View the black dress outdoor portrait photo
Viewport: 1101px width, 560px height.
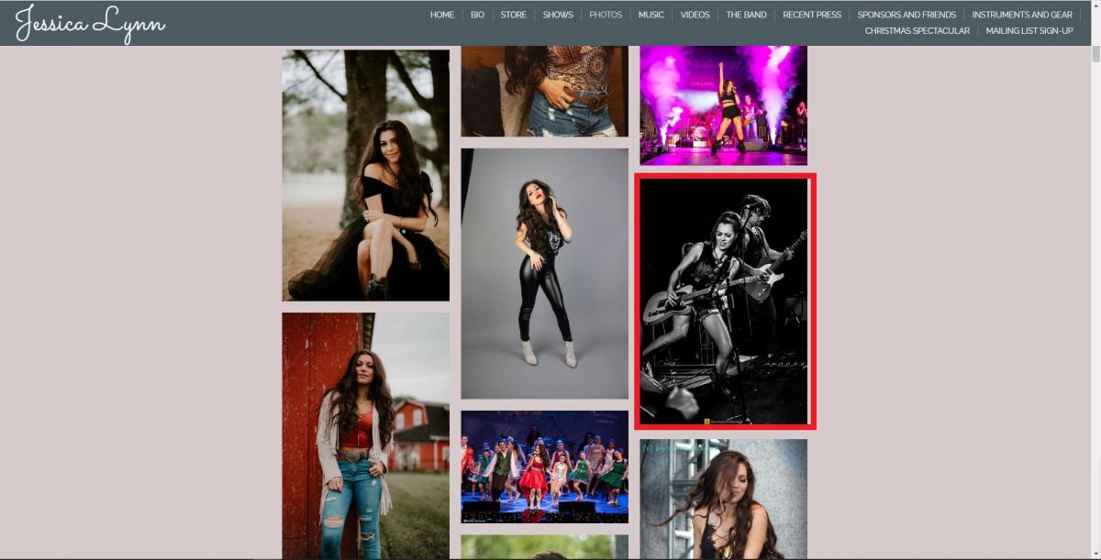[x=365, y=175]
